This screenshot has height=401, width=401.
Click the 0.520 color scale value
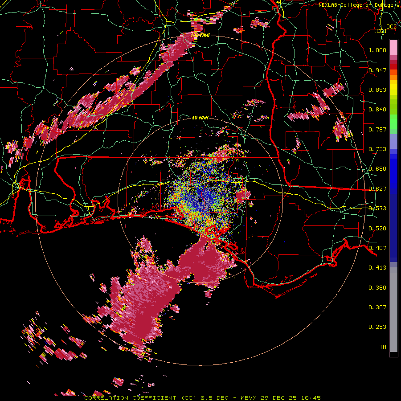(377, 229)
